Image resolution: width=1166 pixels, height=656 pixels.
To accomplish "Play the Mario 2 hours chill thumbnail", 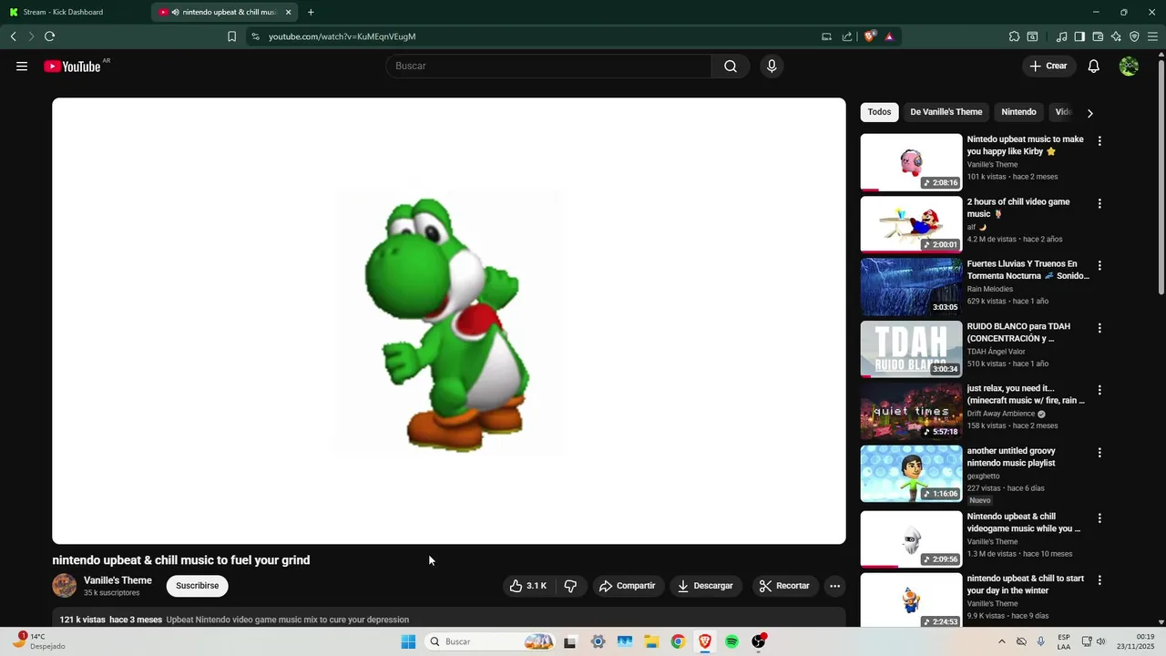I will [911, 224].
